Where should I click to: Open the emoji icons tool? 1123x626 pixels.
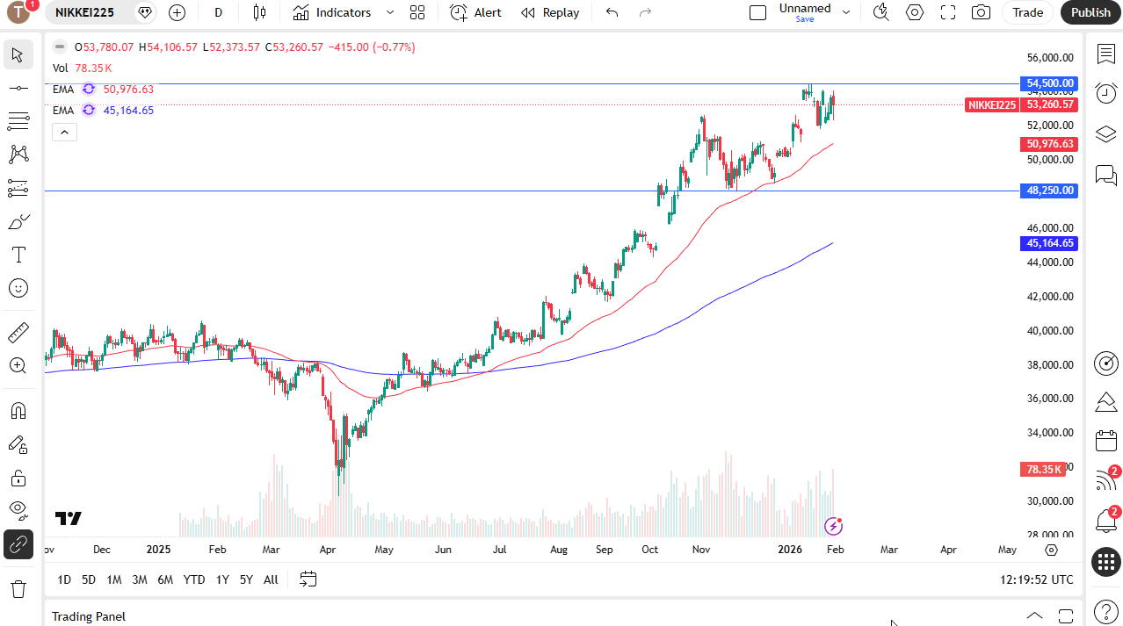coord(18,288)
